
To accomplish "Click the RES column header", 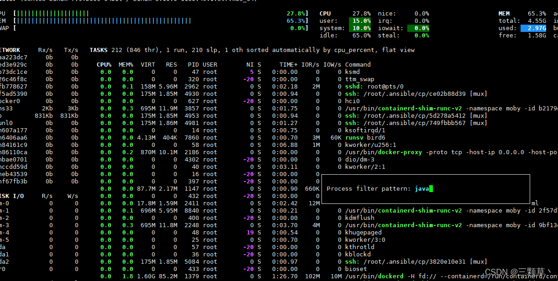I will [x=172, y=65].
